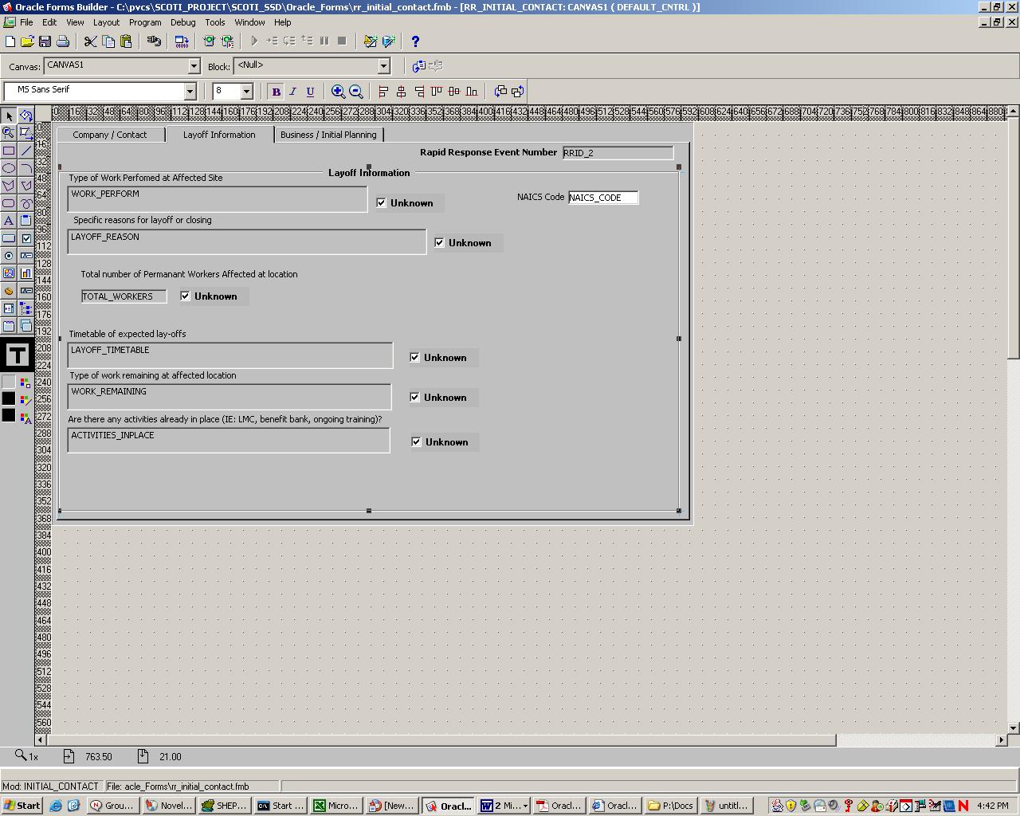Open help with the question mark icon
This screenshot has height=816, width=1020.
[415, 41]
